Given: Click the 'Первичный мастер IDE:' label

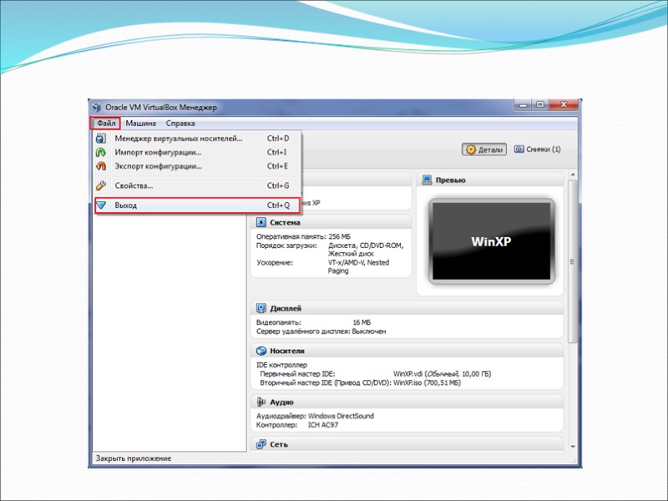Looking at the screenshot, I should tap(297, 374).
